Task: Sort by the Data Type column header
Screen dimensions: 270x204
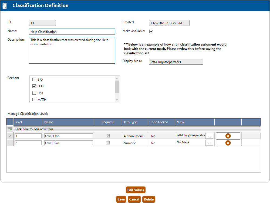Action: (x=130, y=122)
